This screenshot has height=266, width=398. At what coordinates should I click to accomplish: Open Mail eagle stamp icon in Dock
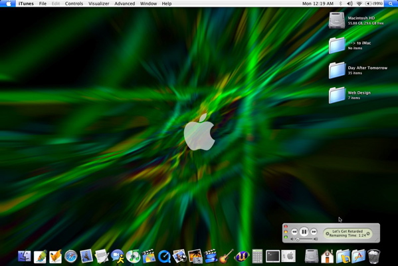click(x=86, y=256)
